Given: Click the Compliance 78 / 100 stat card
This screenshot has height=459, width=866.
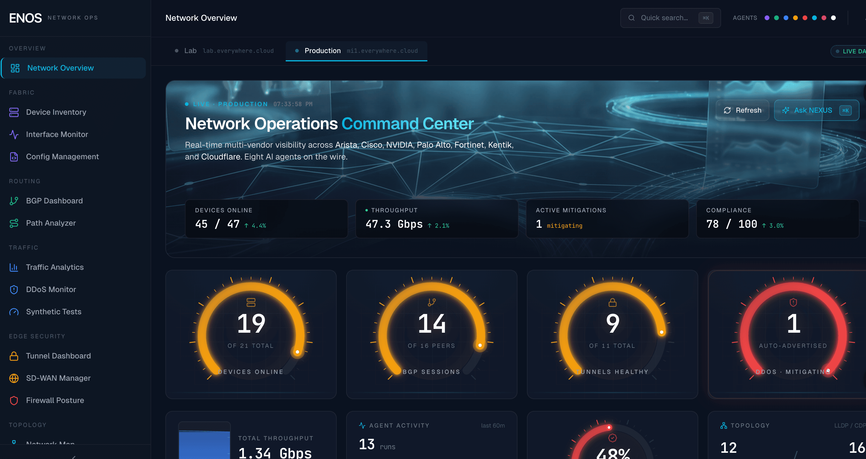Looking at the screenshot, I should tap(778, 219).
